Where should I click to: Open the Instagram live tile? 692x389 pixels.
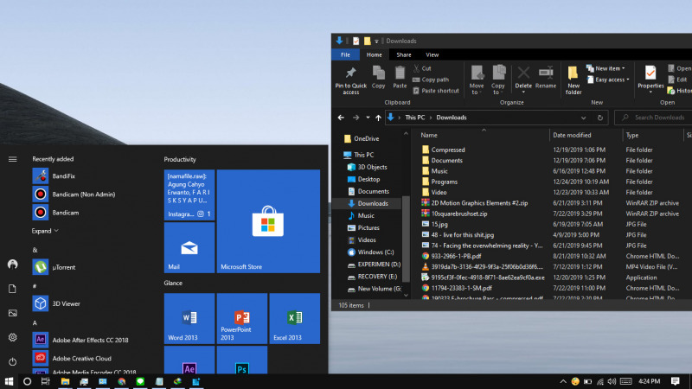pyautogui.click(x=189, y=195)
